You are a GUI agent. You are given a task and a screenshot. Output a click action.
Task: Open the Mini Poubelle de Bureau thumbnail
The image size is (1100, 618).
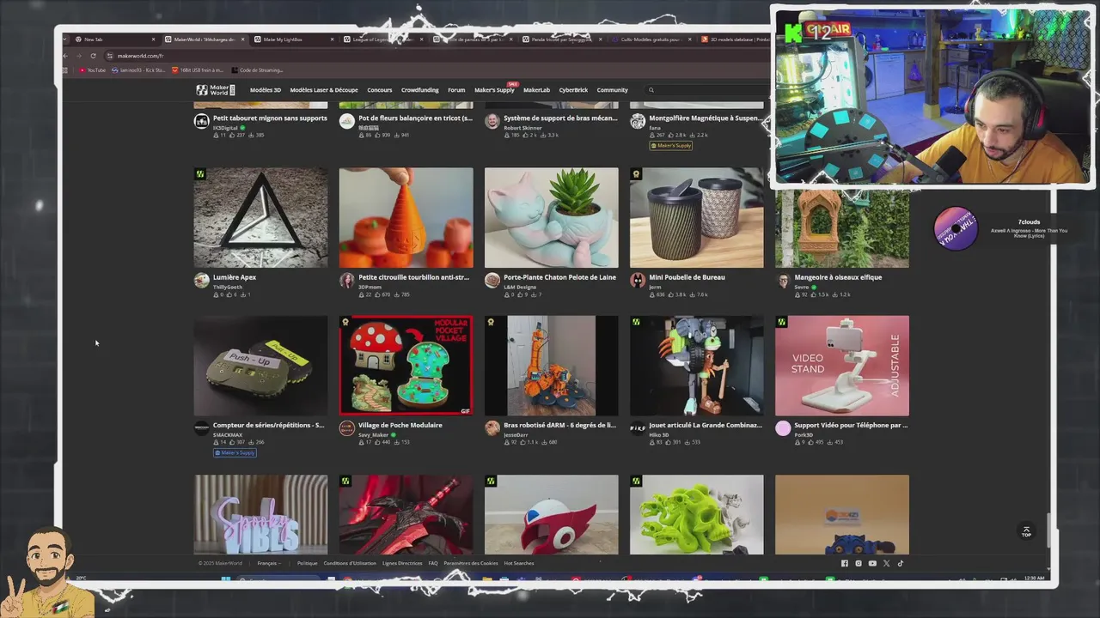click(696, 217)
